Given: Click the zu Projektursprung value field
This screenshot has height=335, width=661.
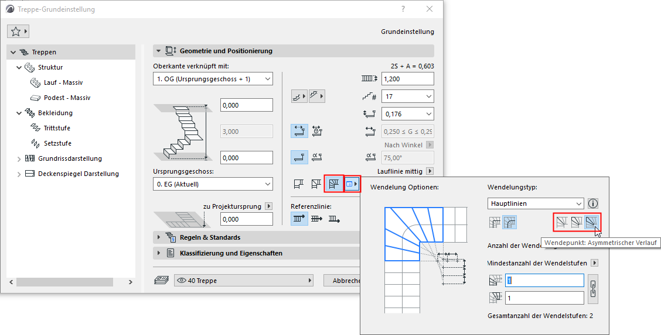Looking at the screenshot, I should 247,219.
